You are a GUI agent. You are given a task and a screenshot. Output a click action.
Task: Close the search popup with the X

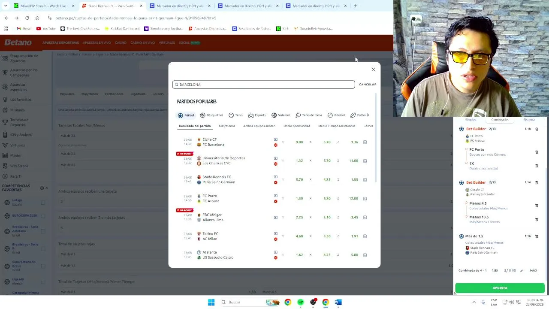click(373, 70)
